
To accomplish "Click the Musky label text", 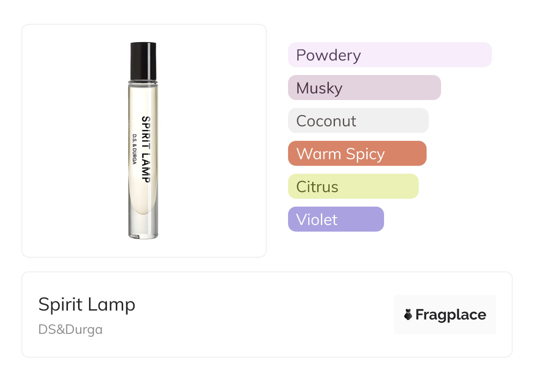I will tap(319, 88).
